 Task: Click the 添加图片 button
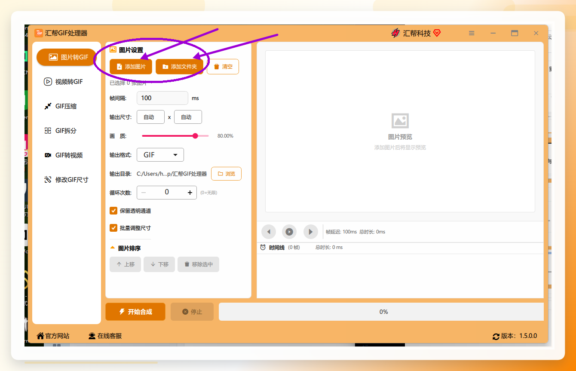pyautogui.click(x=131, y=67)
